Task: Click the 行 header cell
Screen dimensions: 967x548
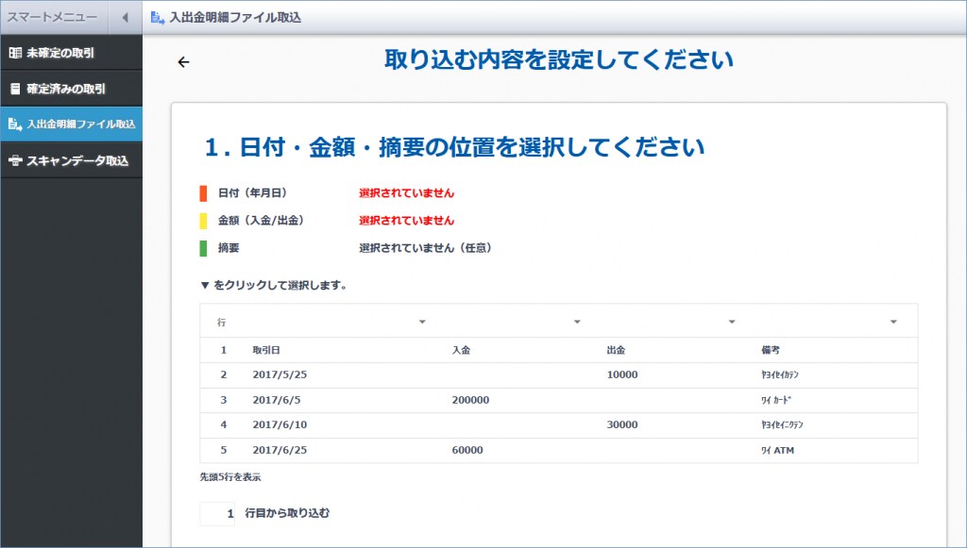Action: [221, 322]
